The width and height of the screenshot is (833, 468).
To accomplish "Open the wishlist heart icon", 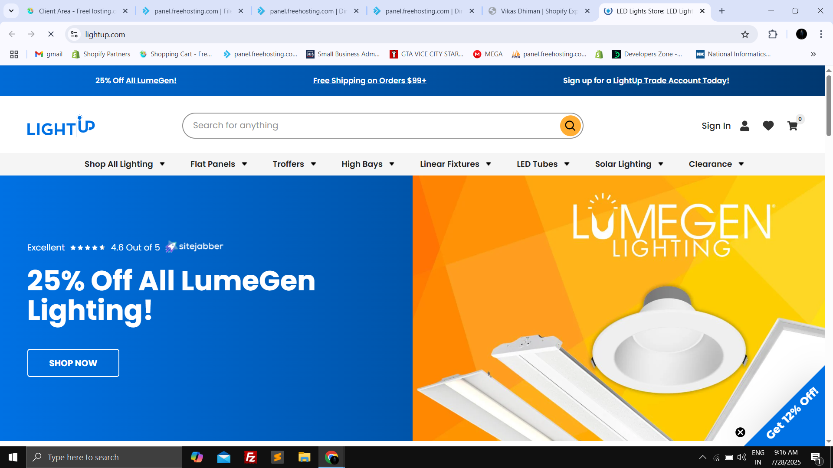I will click(768, 126).
